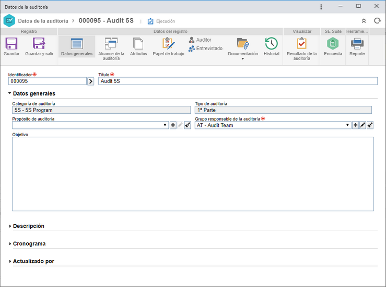The image size is (386, 287).
Task: Click the SE Suite group label
Action: tap(333, 31)
